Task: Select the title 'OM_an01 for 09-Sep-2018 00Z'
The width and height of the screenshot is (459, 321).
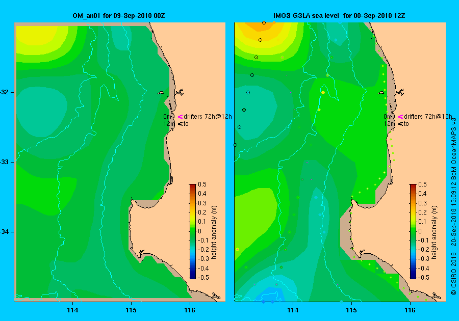Action: click(118, 15)
